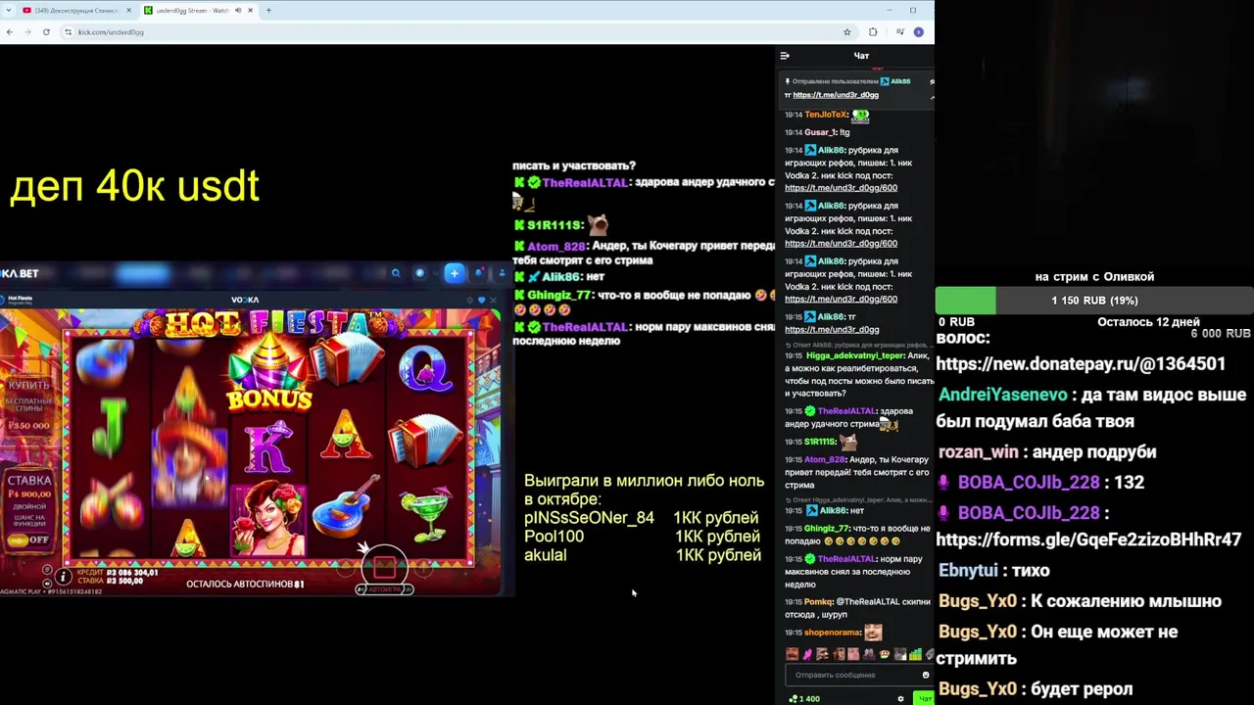Toggle double chance OFF switch

tap(29, 540)
